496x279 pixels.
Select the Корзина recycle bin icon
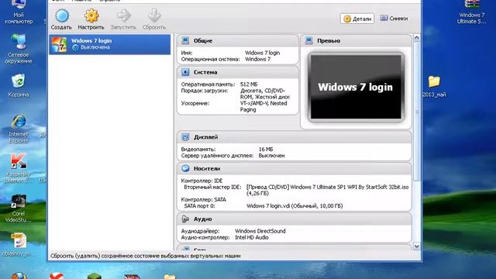point(19,85)
